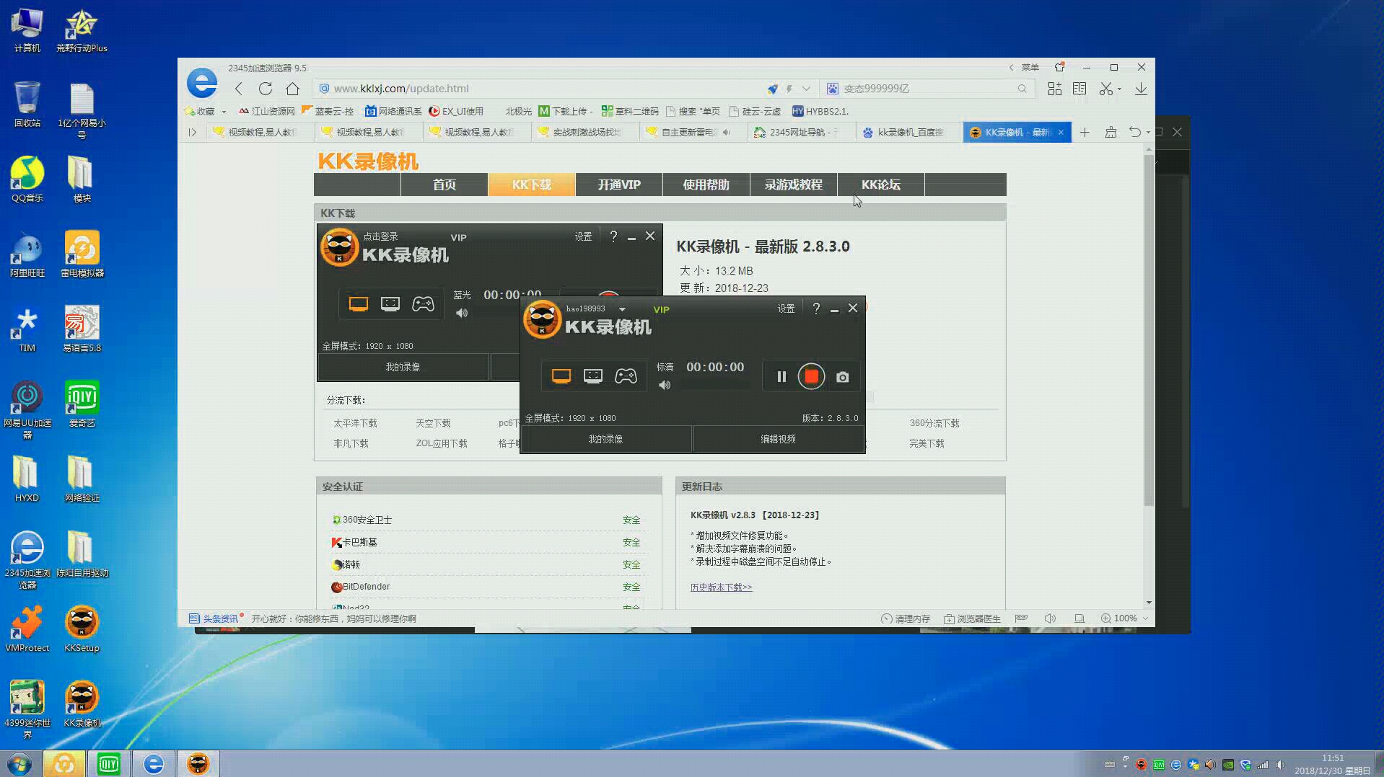Switch to the 2345网址导航 browser tab
1384x777 pixels.
coord(801,132)
